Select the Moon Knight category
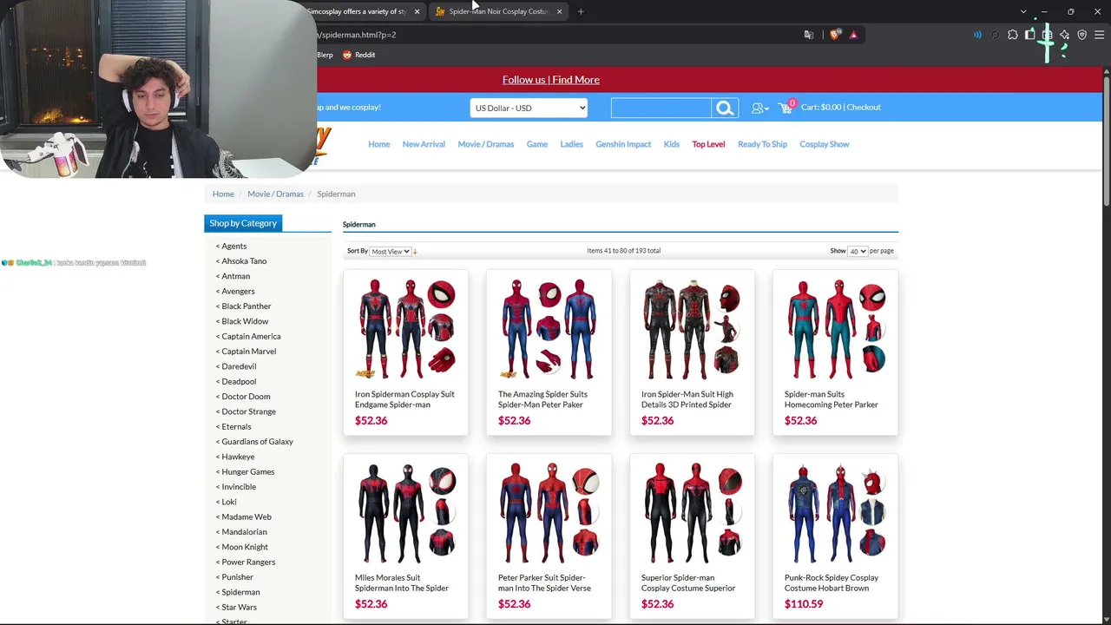This screenshot has height=625, width=1111. [245, 547]
